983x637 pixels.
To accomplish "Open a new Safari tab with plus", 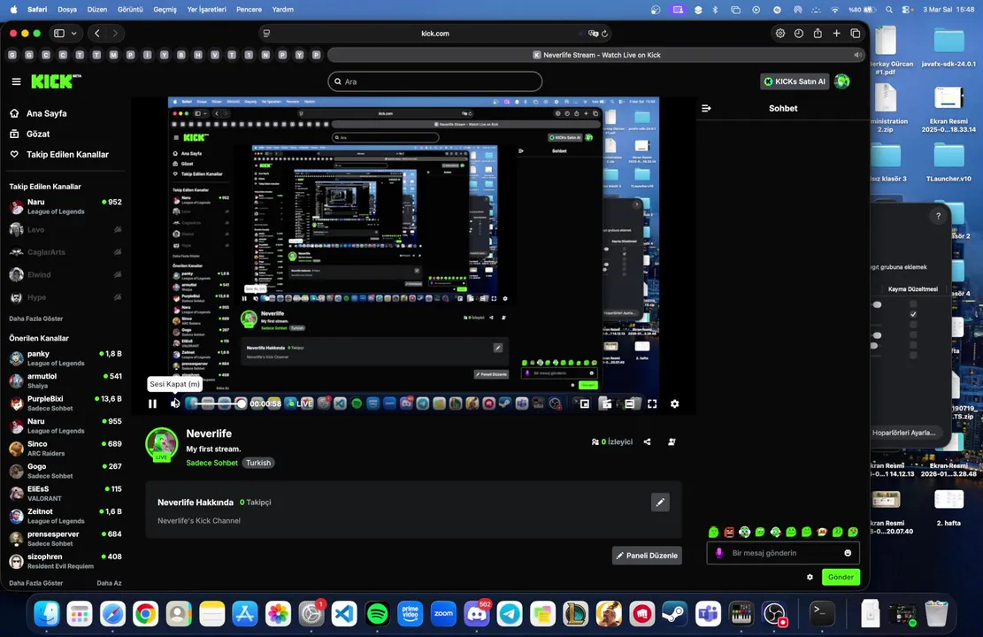I will coord(836,34).
